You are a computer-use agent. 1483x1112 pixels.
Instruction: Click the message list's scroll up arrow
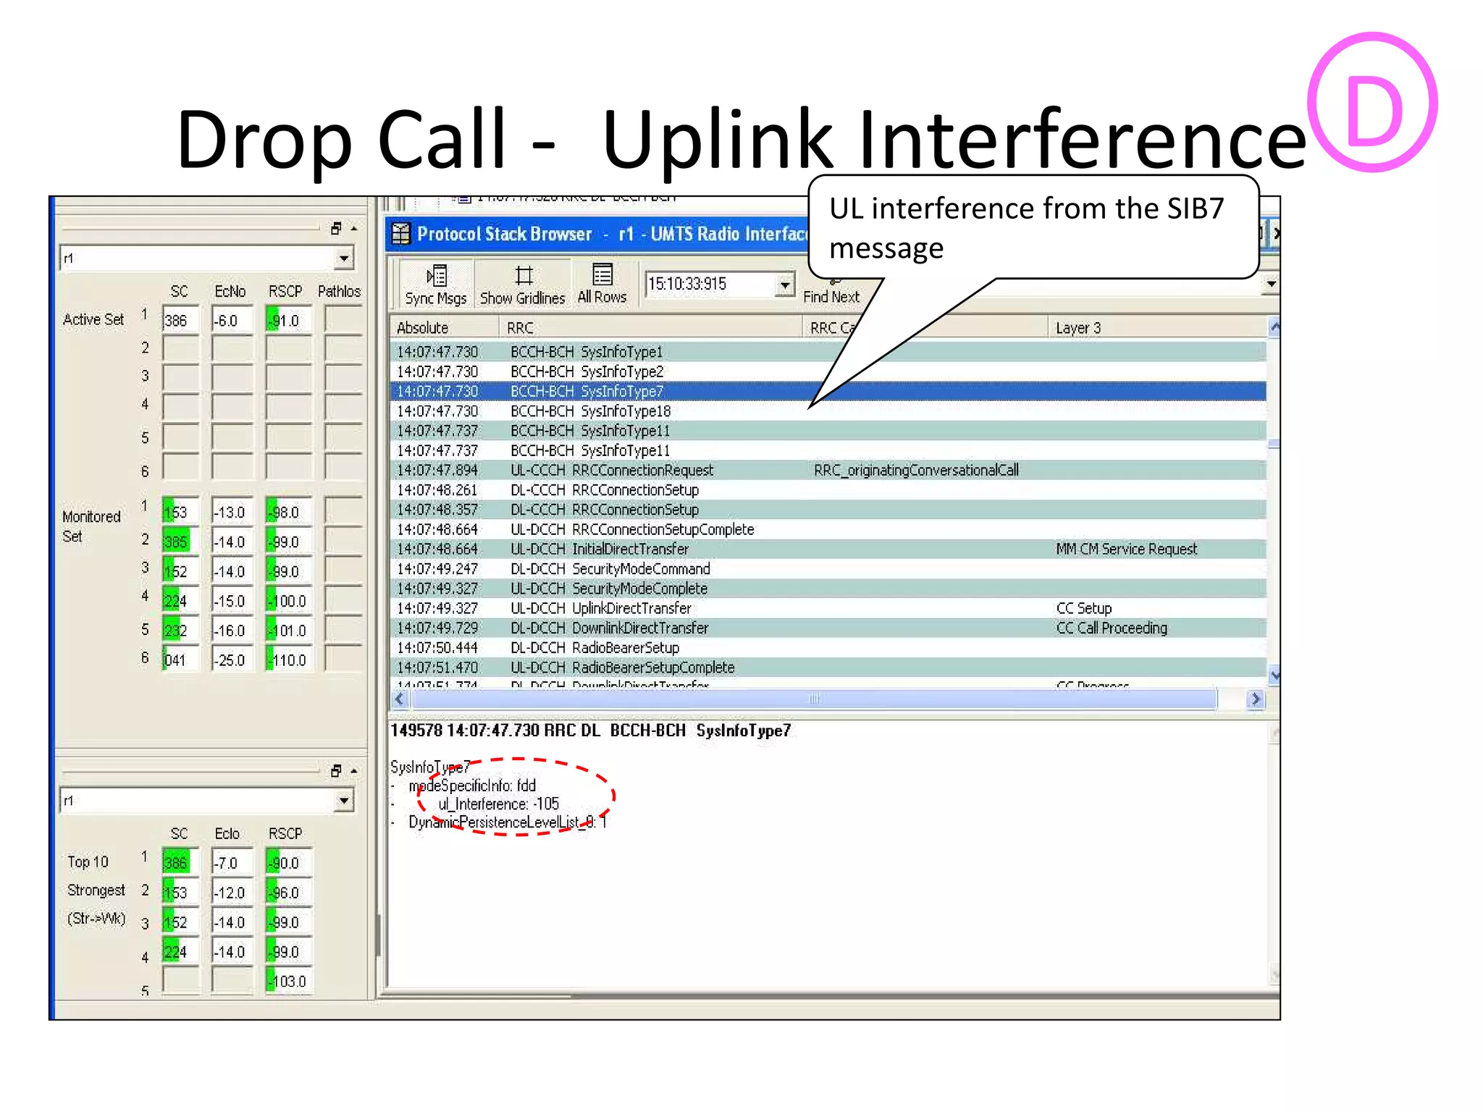[1274, 327]
